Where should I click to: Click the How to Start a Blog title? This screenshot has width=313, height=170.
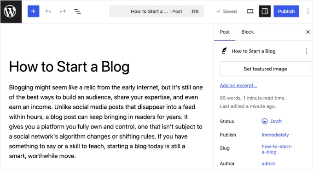tap(69, 67)
